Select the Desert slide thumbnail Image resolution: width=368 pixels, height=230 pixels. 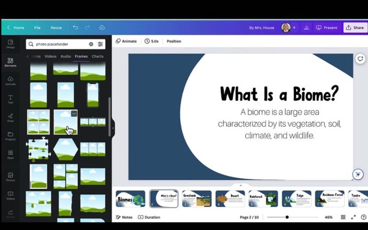230,199
